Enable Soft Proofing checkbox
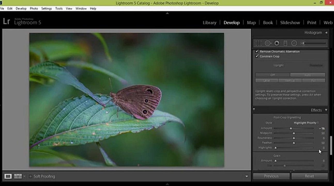The width and height of the screenshot is (334, 186). (x=31, y=176)
